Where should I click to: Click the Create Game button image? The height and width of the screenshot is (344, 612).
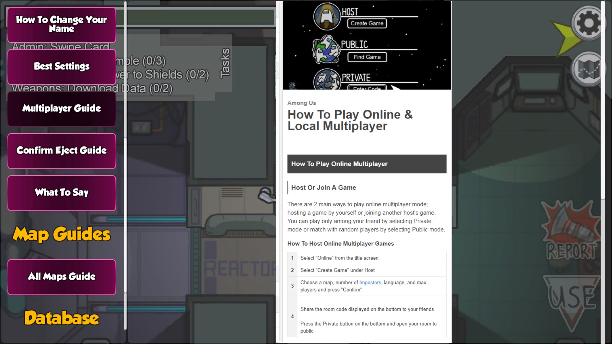367,23
